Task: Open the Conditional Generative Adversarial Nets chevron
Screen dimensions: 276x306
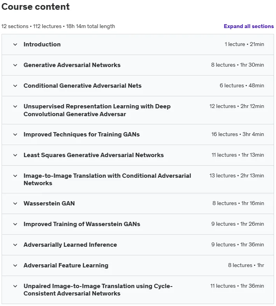Action: [15, 86]
